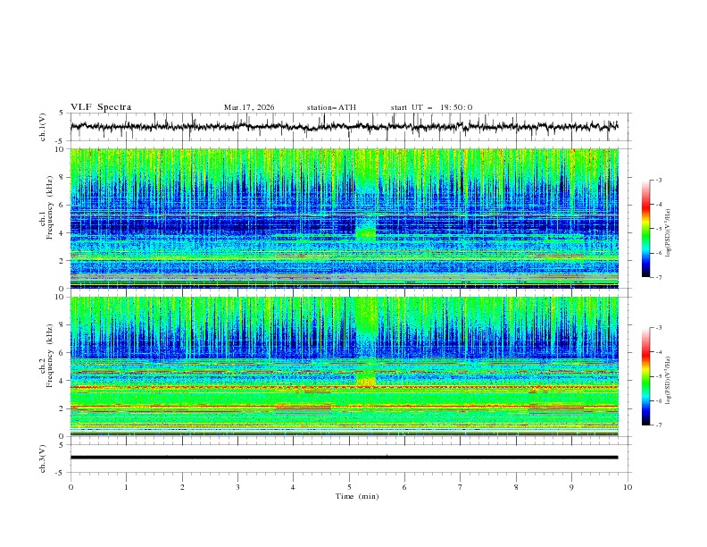
Task: Click the ch.1 'Frequency (kHz)' axis label
Action: point(50,208)
